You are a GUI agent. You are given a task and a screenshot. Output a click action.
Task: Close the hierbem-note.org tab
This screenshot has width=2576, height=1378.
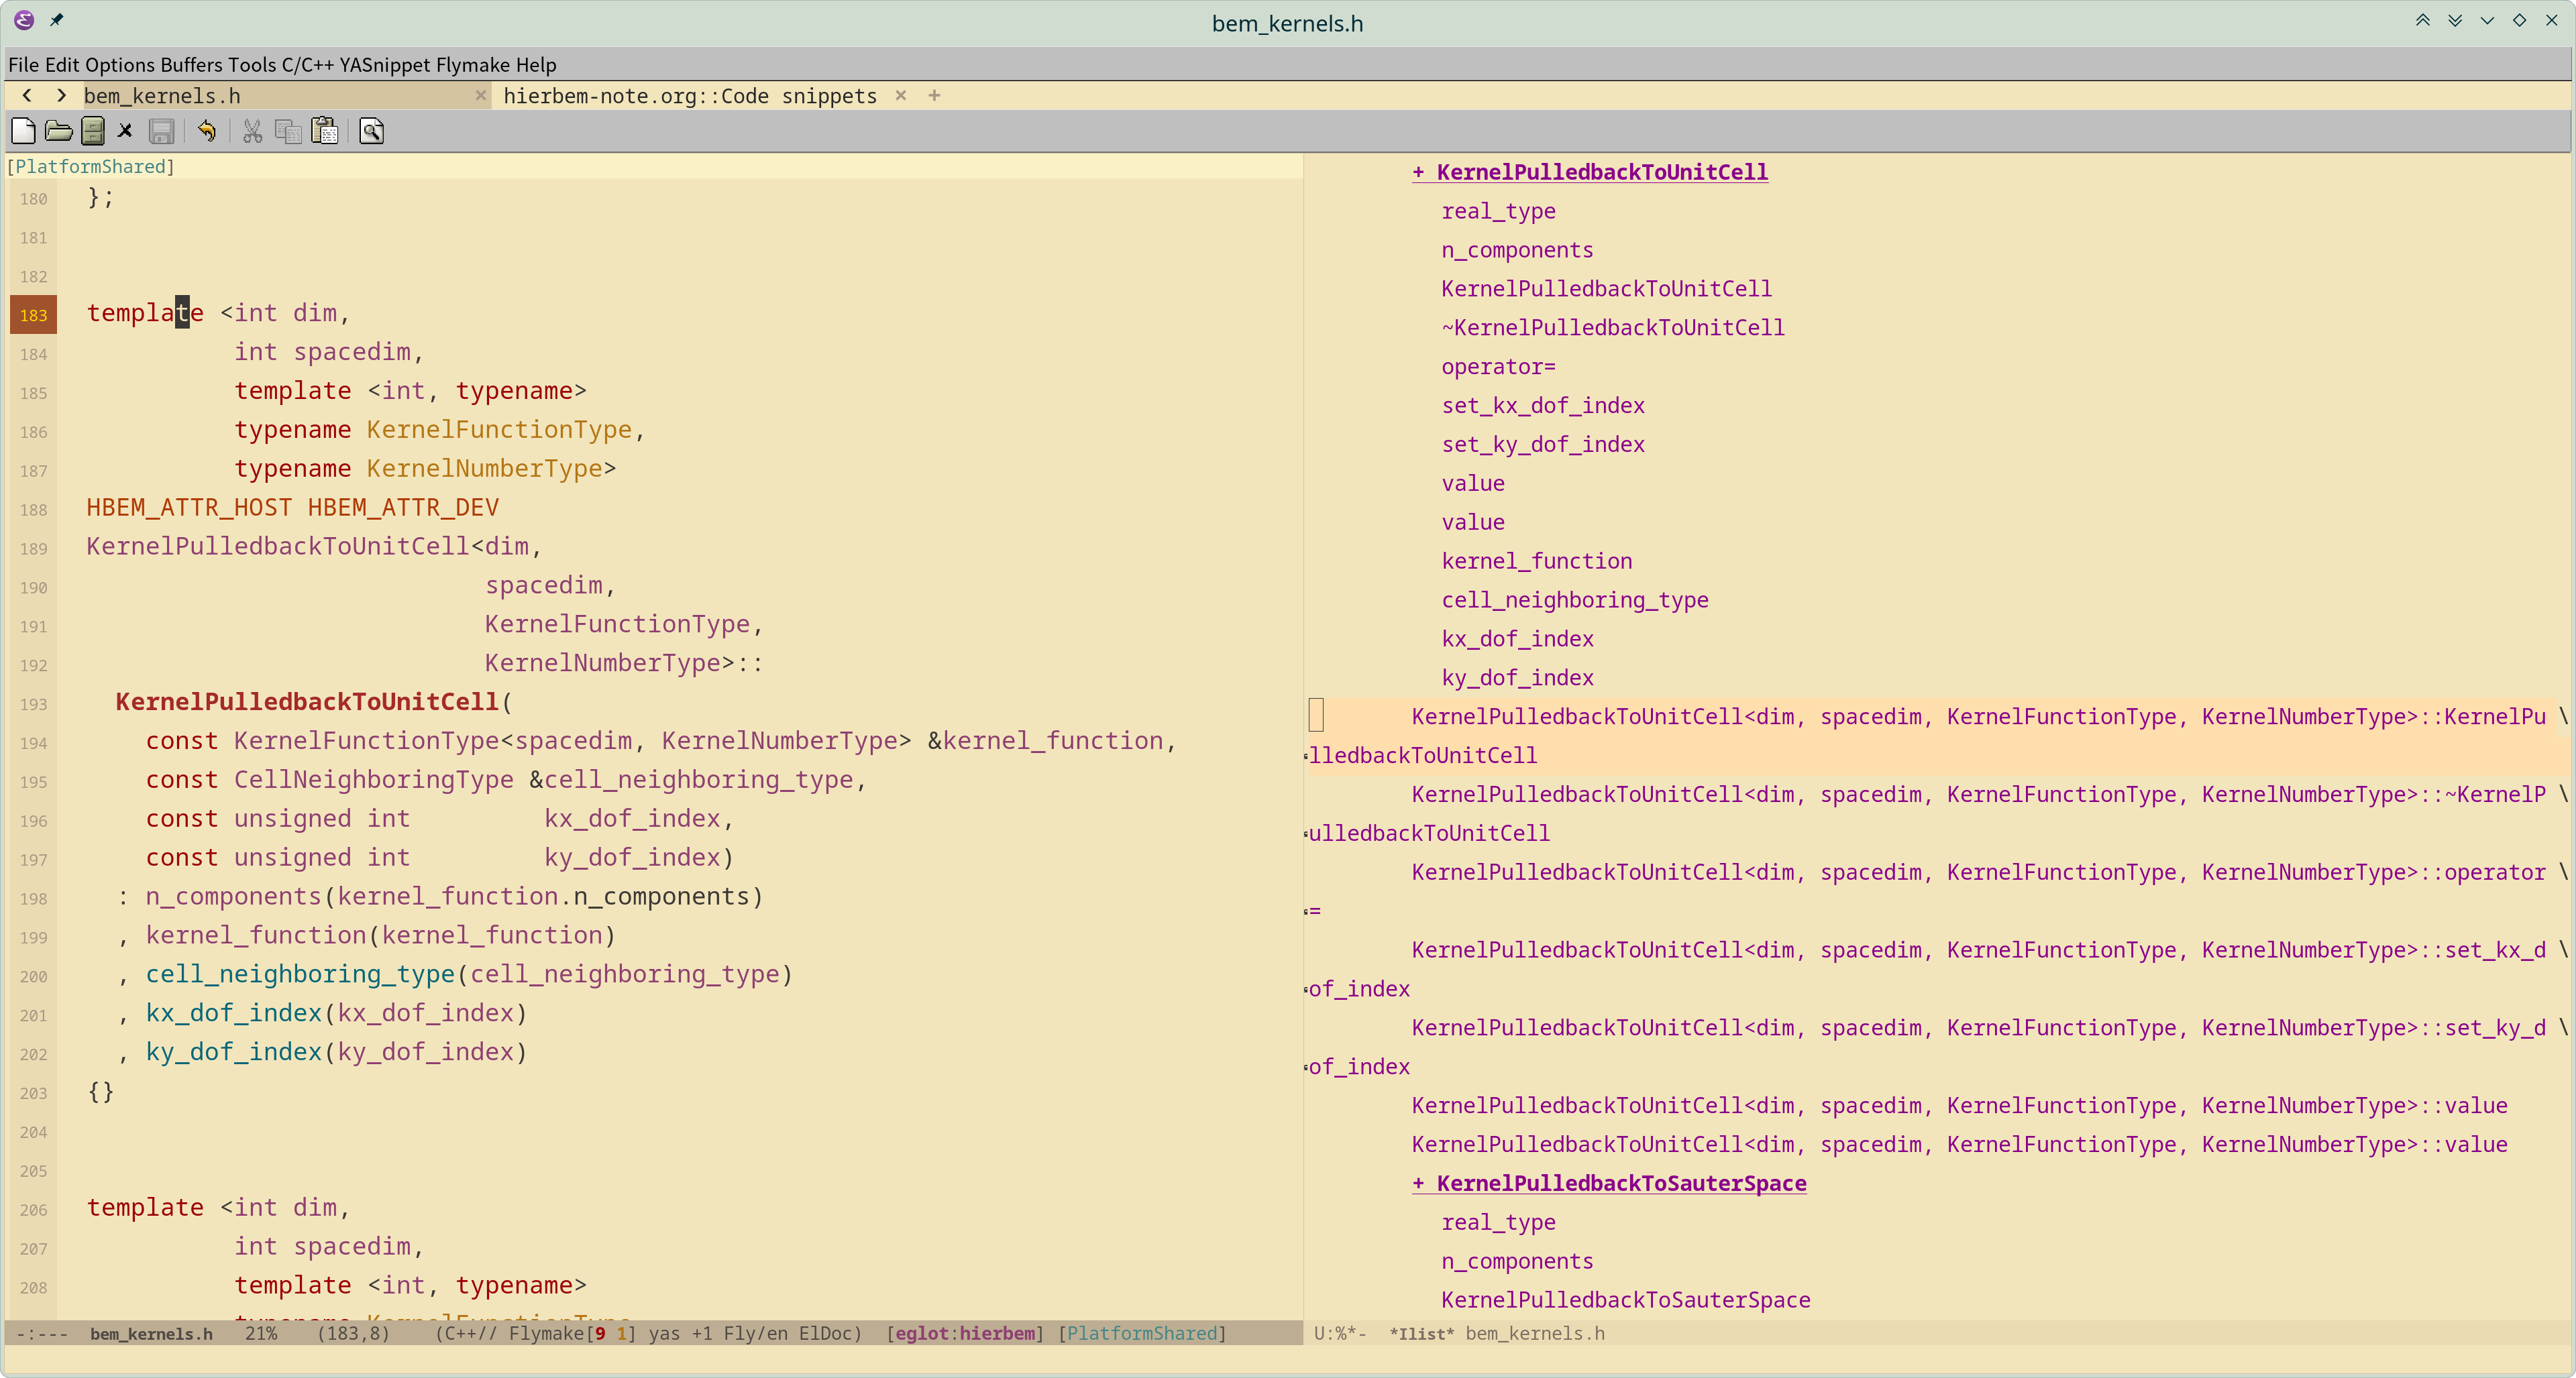(901, 96)
